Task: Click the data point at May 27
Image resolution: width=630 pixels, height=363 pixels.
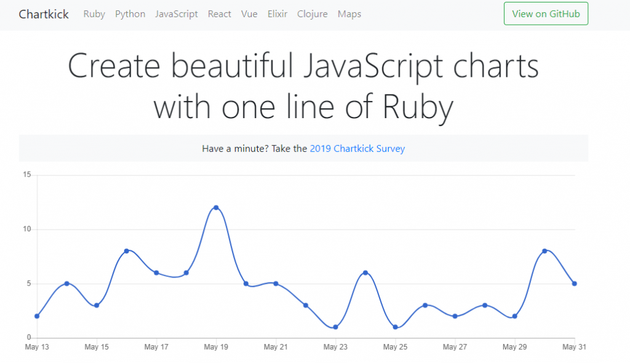Action: click(455, 316)
